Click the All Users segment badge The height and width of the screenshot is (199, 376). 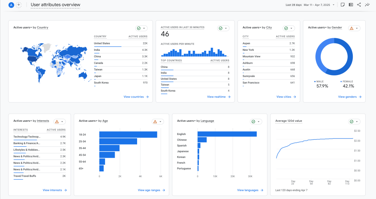11,5
